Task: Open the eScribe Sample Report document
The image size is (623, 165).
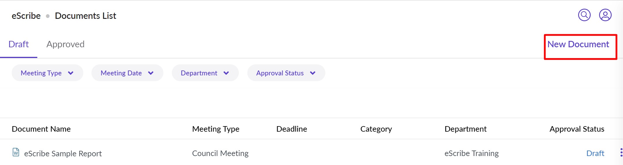Action: pyautogui.click(x=63, y=153)
